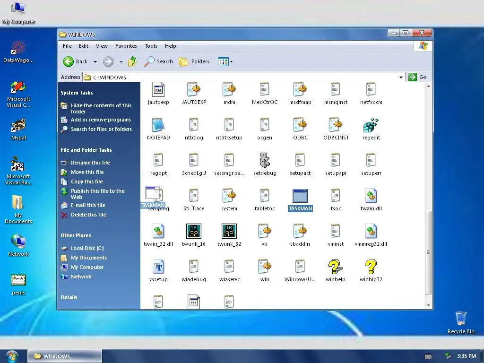Select the Mypal desktop shortcut
This screenshot has height=363, width=484.
[x=18, y=130]
